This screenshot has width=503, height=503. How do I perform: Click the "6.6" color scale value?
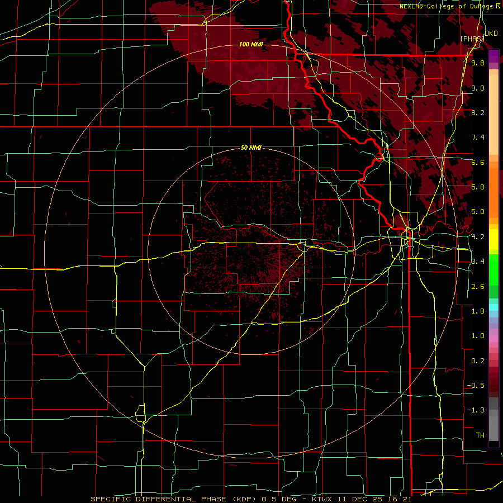coord(478,162)
